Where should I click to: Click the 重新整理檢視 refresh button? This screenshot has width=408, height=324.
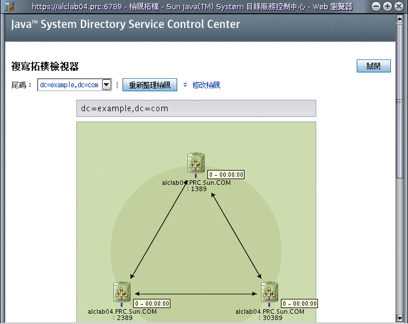coord(150,85)
